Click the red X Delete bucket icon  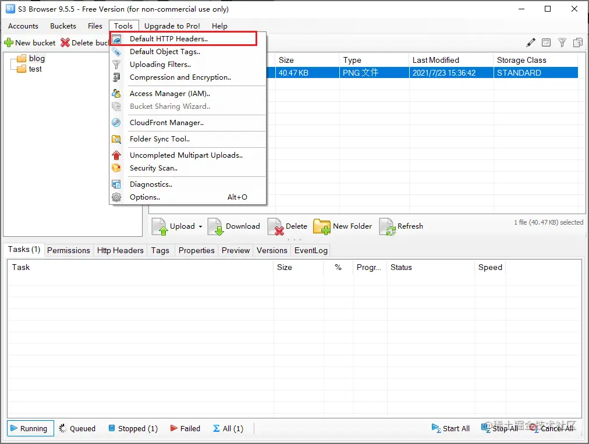coord(65,43)
